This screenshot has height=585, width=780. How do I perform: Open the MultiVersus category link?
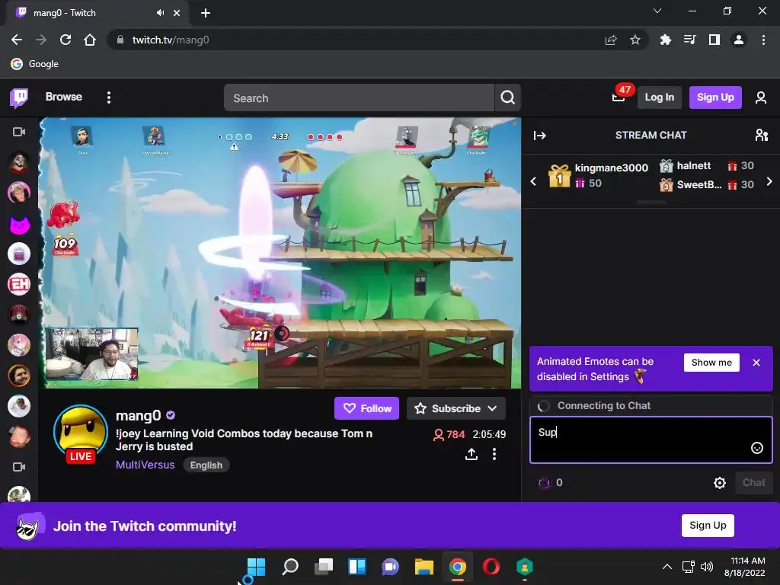click(145, 465)
